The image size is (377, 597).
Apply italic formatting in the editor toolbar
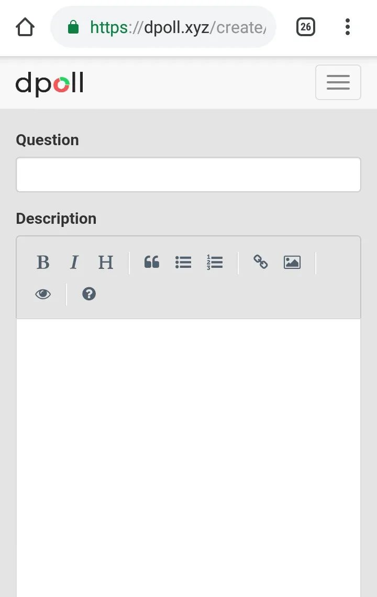click(x=74, y=262)
